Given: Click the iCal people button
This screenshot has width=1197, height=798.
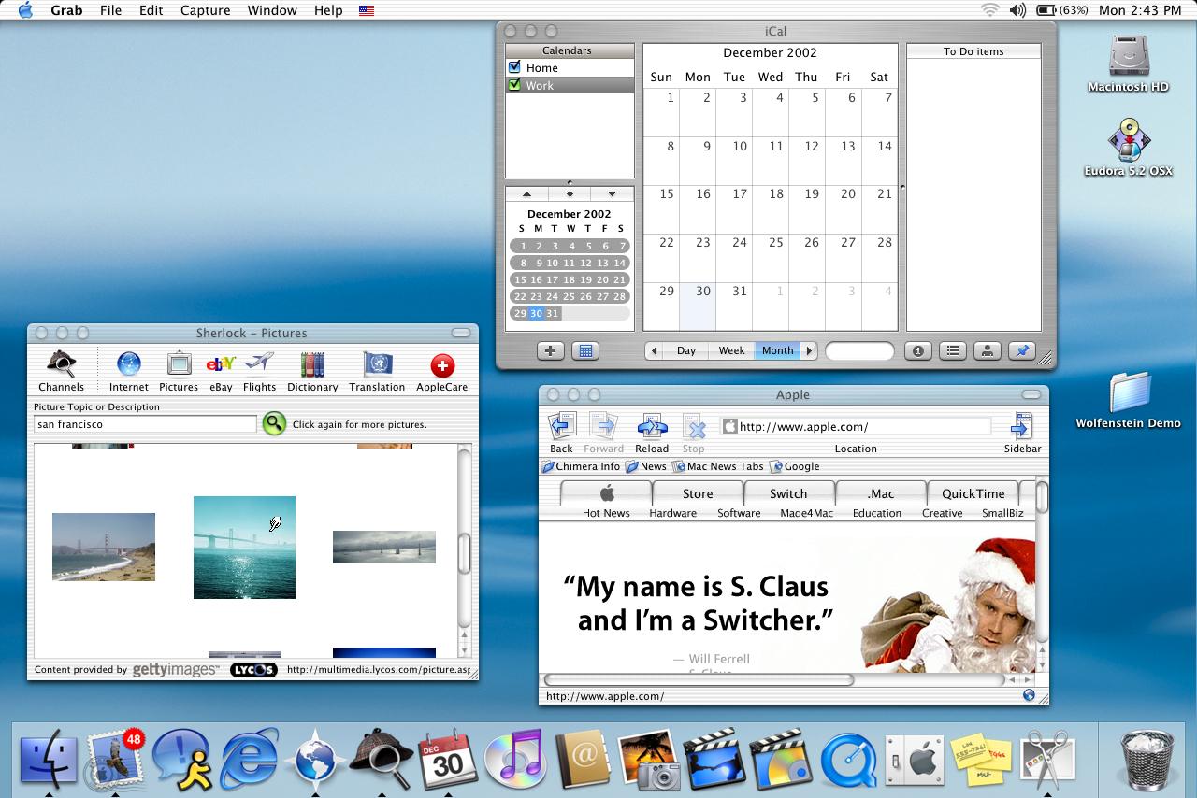Looking at the screenshot, I should point(987,350).
